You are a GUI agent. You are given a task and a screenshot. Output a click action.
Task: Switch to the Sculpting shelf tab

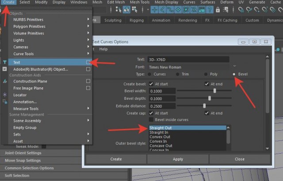(113, 20)
